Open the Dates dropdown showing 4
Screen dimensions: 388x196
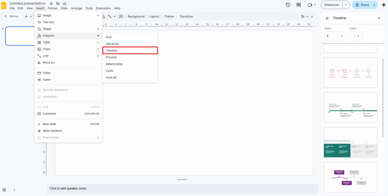coord(335,36)
